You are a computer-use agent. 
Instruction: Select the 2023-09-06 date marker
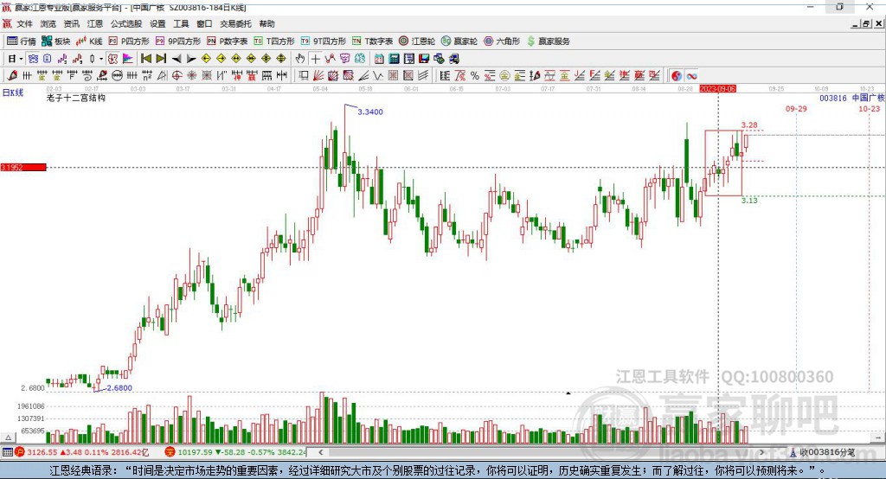tap(717, 89)
